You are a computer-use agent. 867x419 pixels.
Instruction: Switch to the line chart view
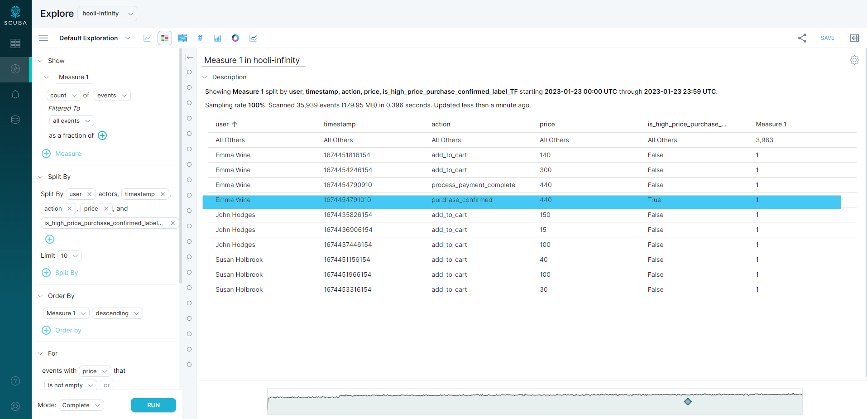(147, 38)
